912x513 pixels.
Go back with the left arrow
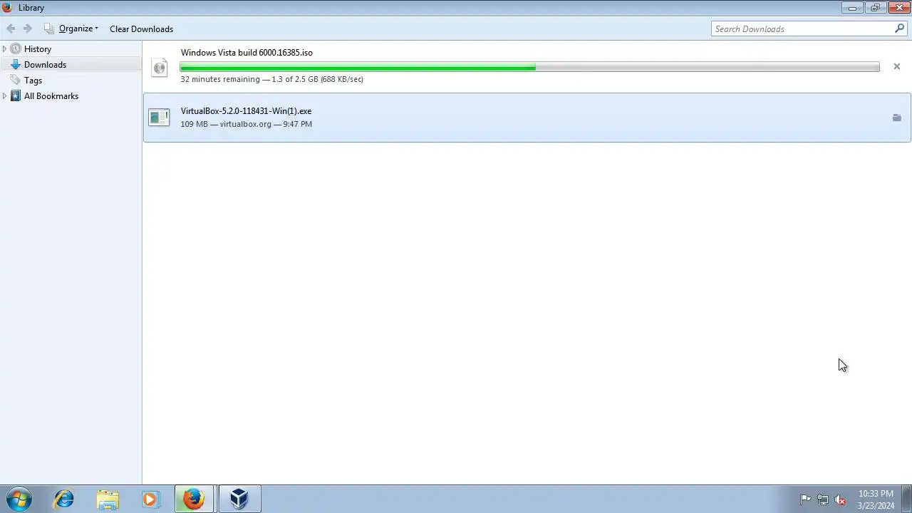click(11, 28)
